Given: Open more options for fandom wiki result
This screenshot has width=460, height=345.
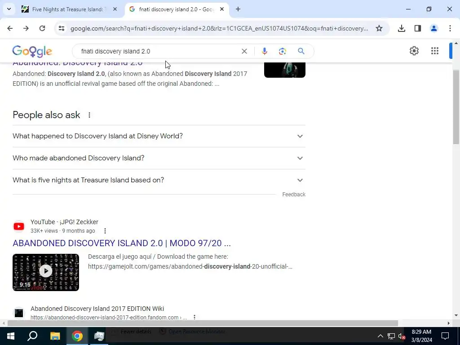Looking at the screenshot, I should tap(194, 318).
